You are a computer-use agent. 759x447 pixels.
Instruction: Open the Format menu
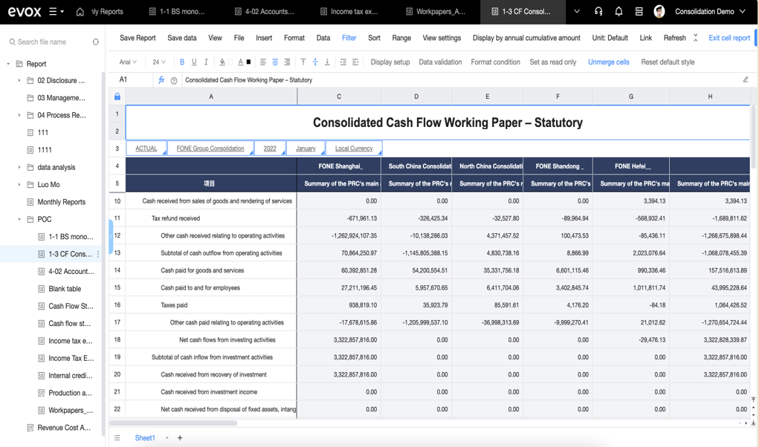(x=294, y=38)
